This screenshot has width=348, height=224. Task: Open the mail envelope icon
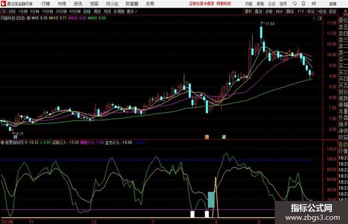tap(314, 4)
